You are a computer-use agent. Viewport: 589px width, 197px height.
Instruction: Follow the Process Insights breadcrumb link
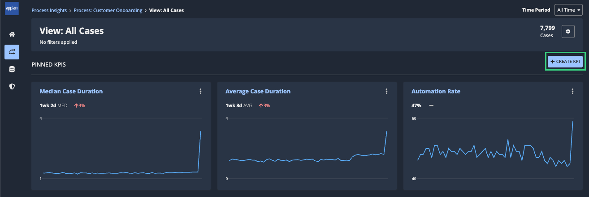[x=49, y=10]
